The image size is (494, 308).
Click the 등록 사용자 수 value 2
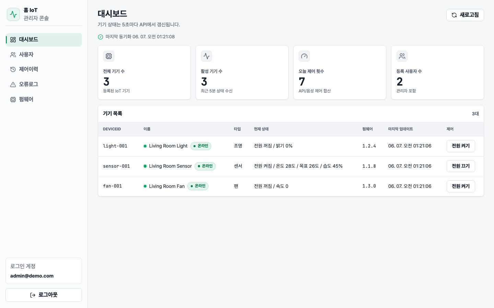(400, 82)
